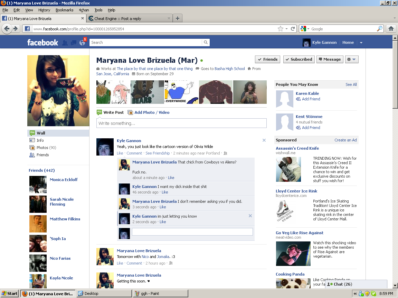Screen dimensions: 398x298
Task: Click the search magnifier in Facebook search
Action: point(206,42)
